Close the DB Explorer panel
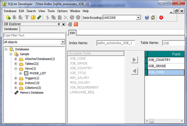This screenshot has width=187, height=126. (63, 24)
